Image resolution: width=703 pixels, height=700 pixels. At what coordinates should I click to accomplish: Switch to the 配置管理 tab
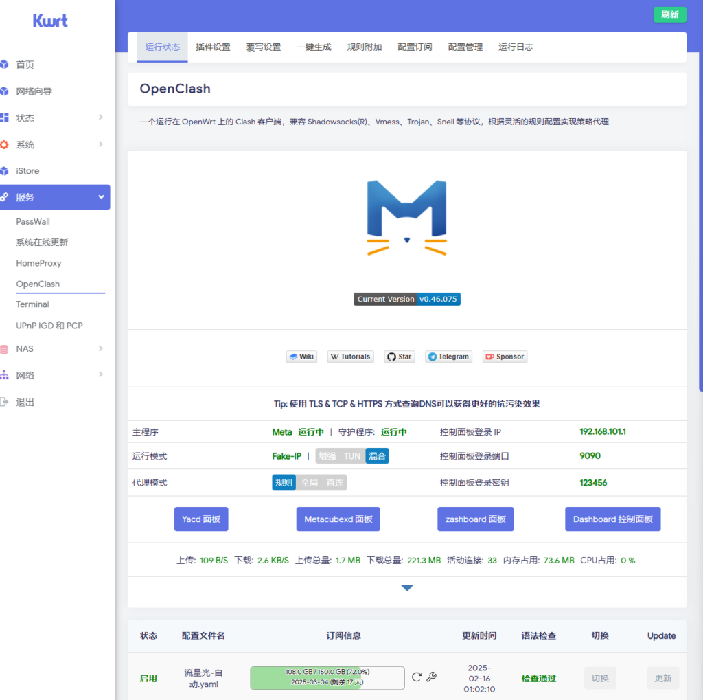pos(465,47)
